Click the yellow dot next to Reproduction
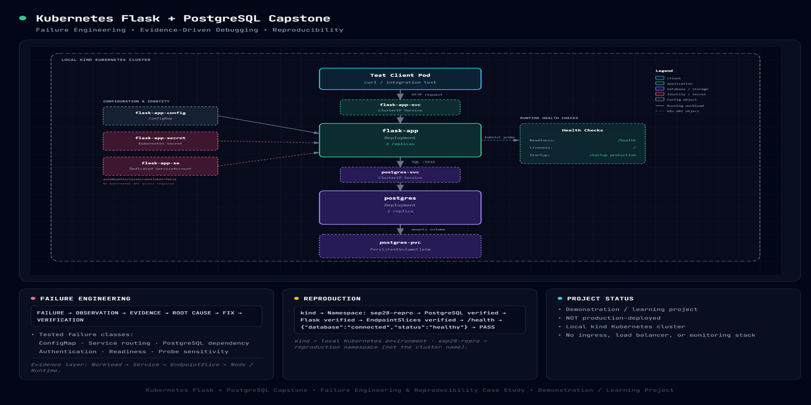Screen dimensions: 811x405 (297, 299)
